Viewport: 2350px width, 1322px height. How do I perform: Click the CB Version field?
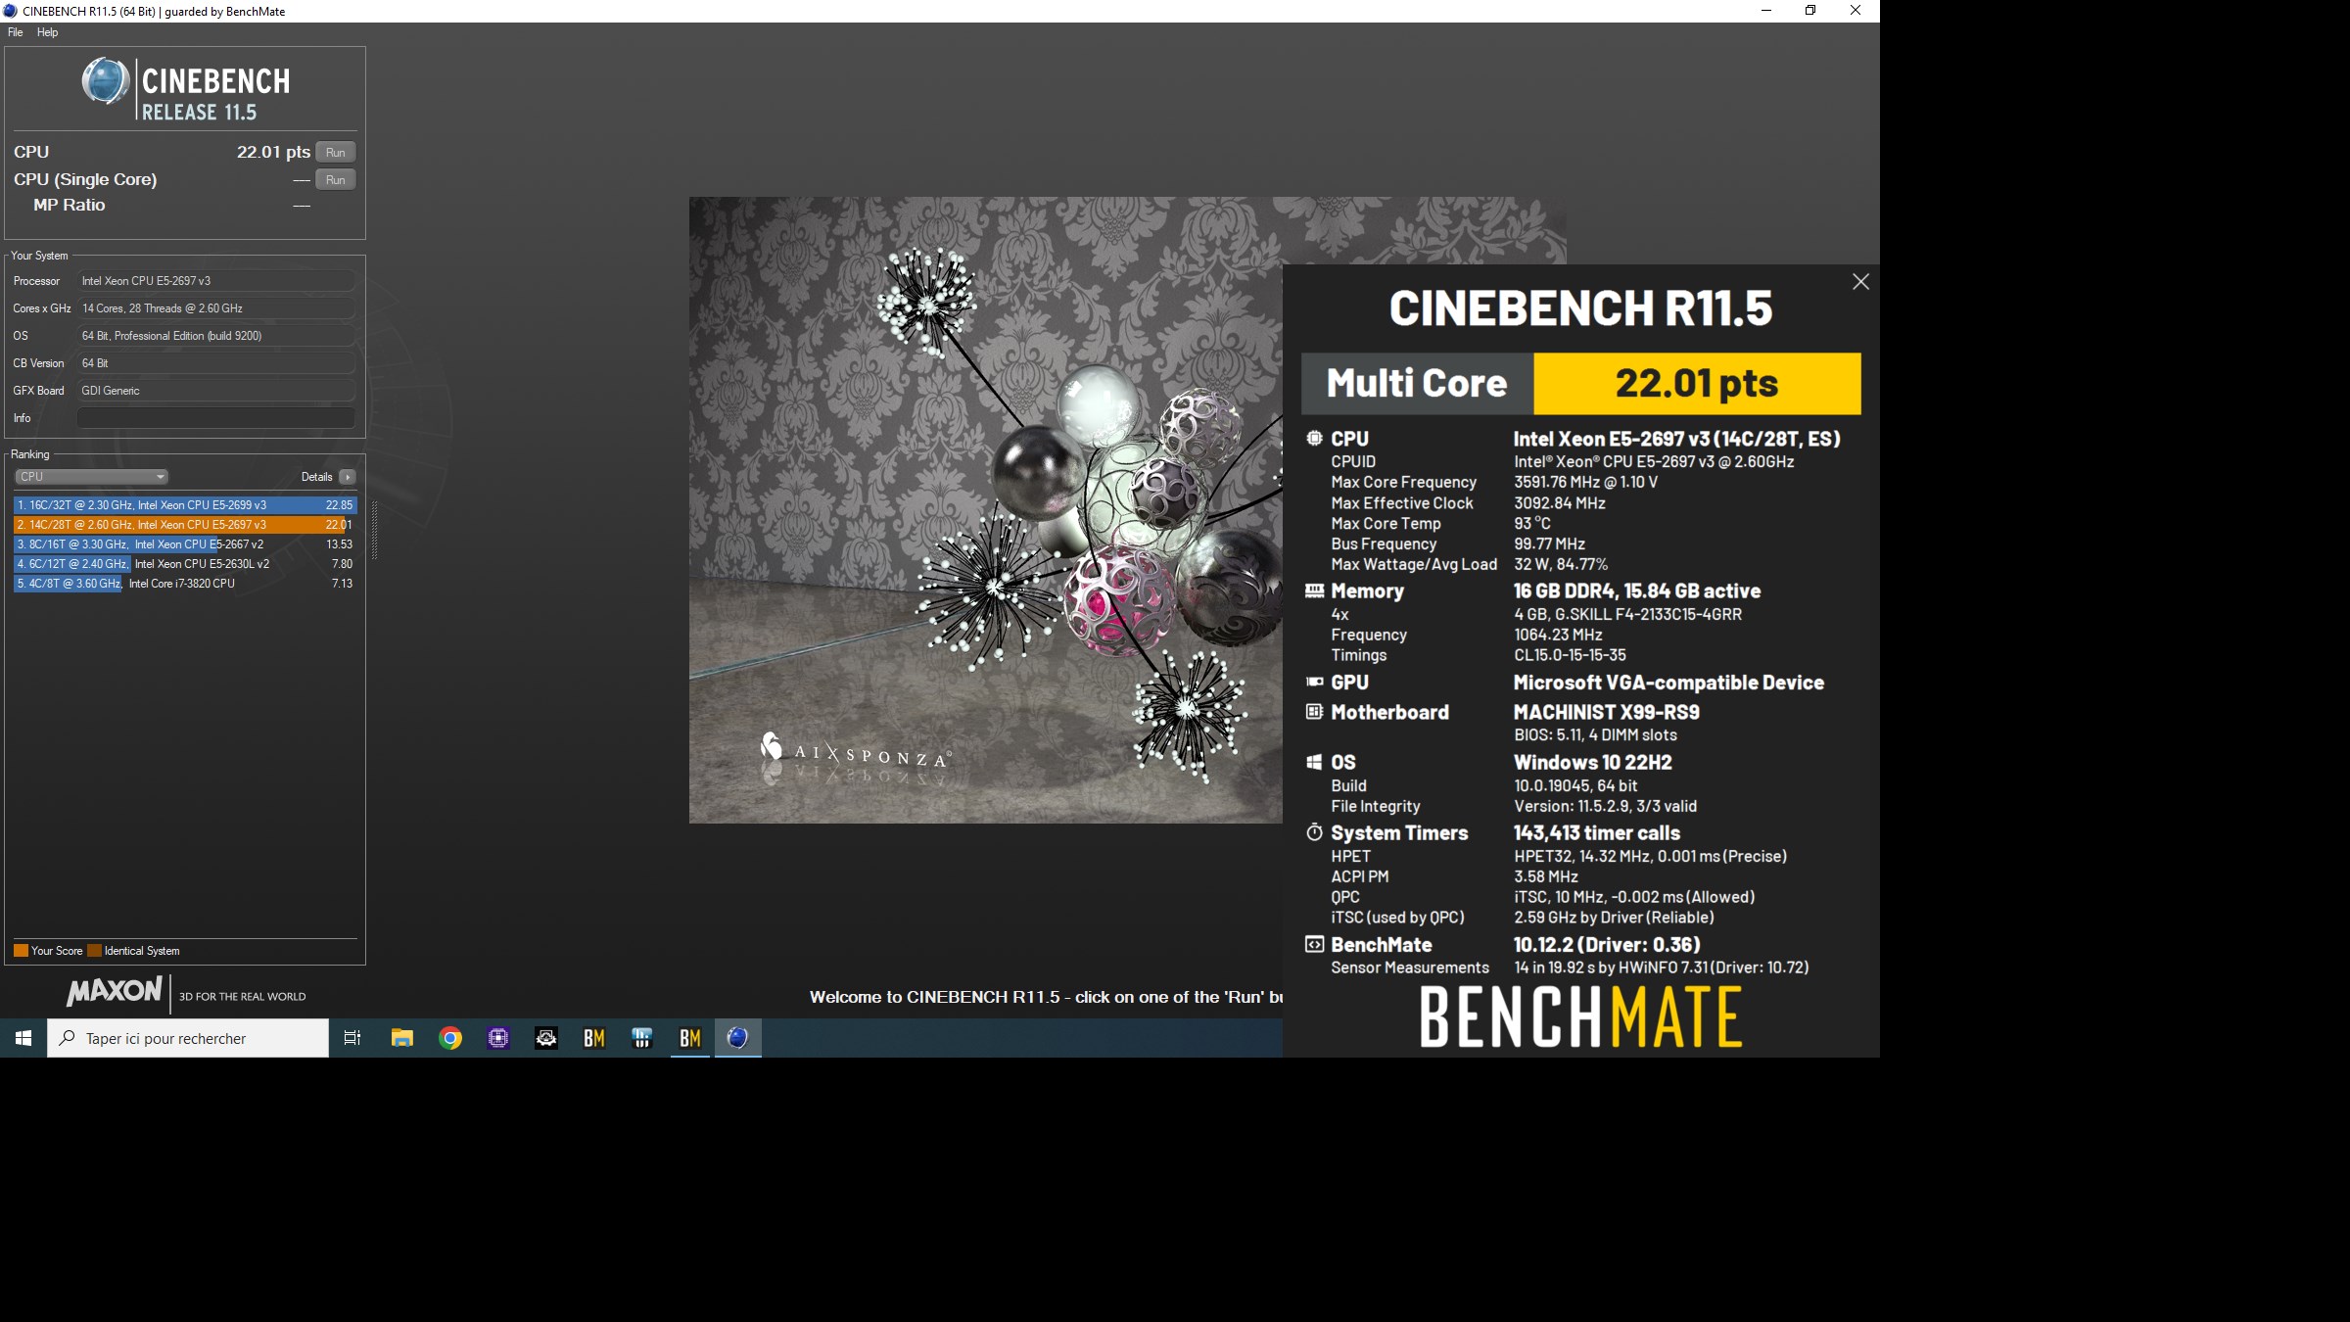tap(215, 363)
